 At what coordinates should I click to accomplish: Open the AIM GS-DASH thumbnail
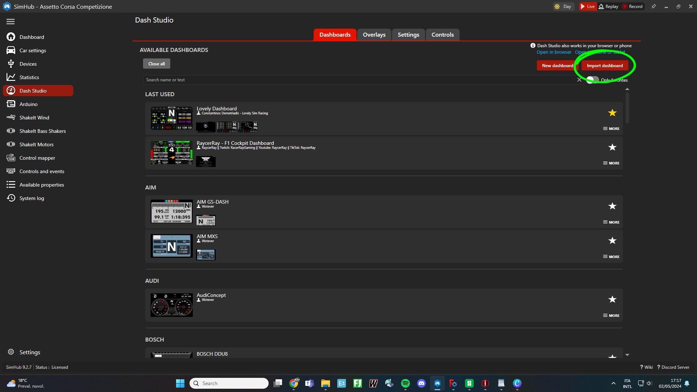coord(172,212)
